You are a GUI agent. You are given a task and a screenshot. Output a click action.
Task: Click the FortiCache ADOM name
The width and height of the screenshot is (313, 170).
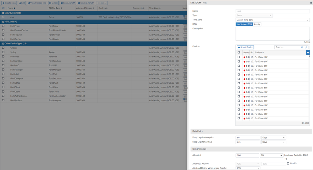coord(15,92)
